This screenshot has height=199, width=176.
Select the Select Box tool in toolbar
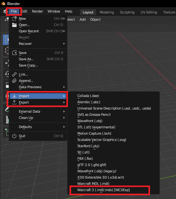point(6,40)
